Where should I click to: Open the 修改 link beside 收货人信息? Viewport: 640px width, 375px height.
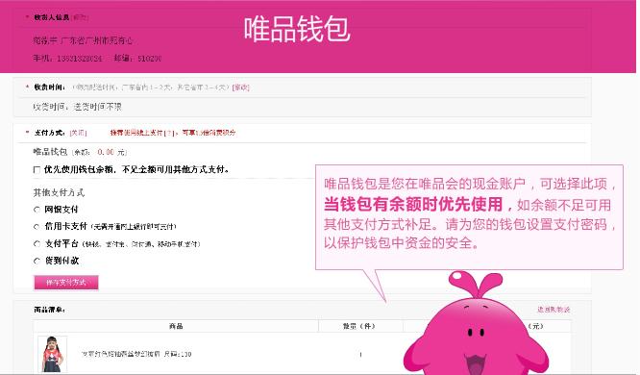80,17
